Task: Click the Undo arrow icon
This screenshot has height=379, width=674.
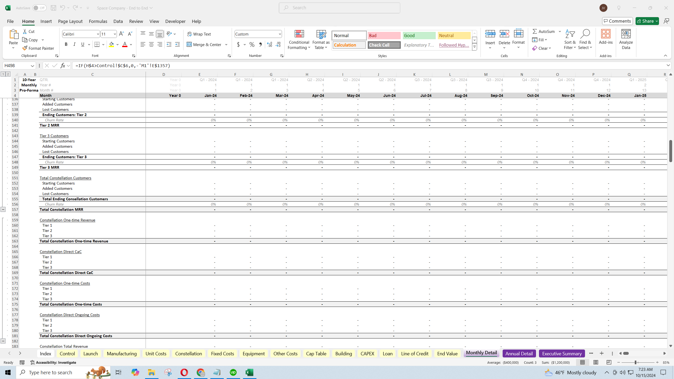Action: [x=62, y=8]
